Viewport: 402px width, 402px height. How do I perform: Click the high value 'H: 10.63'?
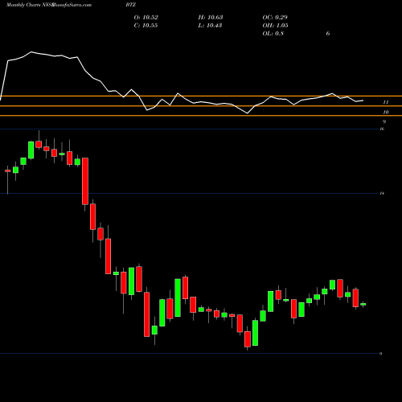211,18
